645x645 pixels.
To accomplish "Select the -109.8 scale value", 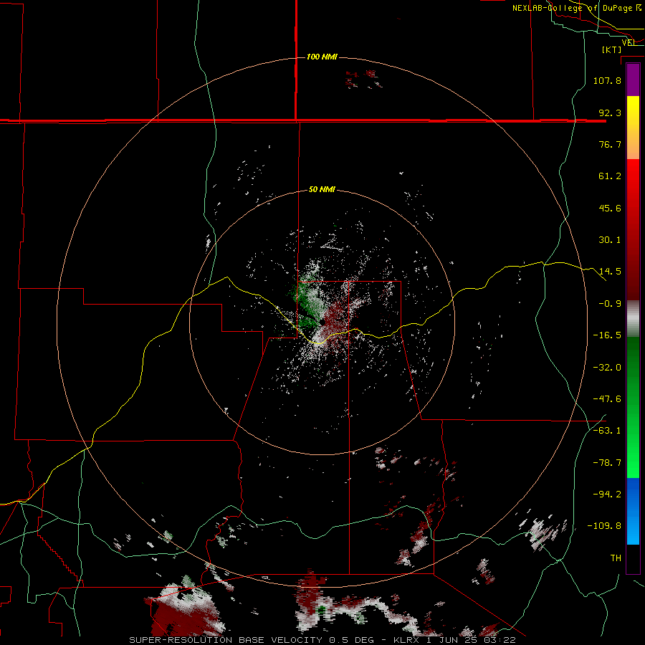I will tap(605, 526).
